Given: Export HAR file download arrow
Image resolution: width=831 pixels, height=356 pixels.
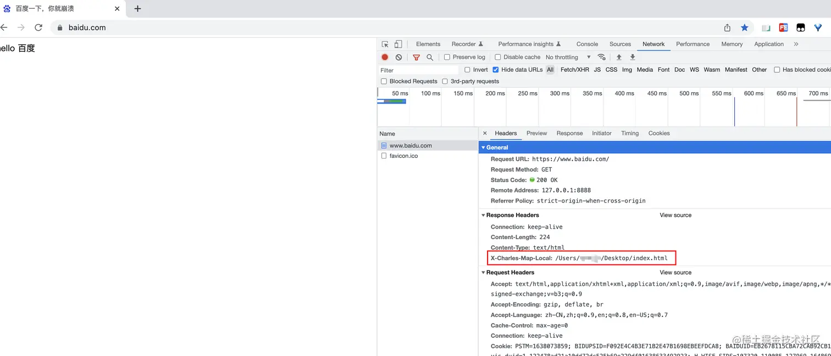Looking at the screenshot, I should (x=633, y=57).
